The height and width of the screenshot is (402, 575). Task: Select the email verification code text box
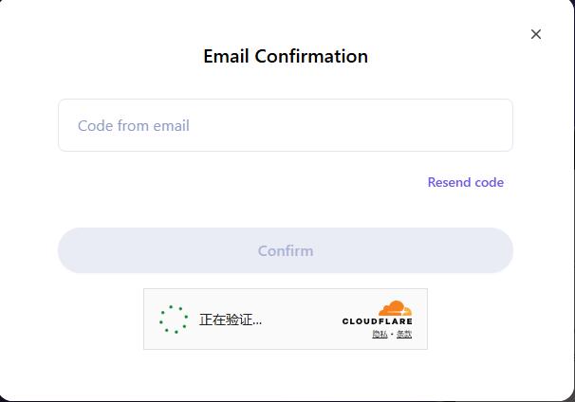(x=285, y=125)
